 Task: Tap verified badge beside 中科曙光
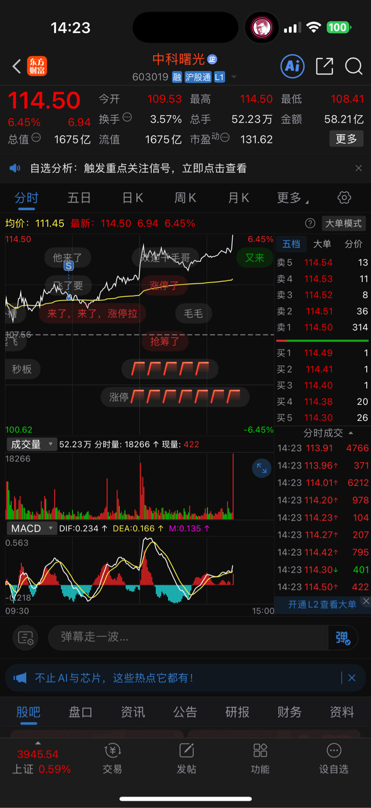pyautogui.click(x=212, y=59)
